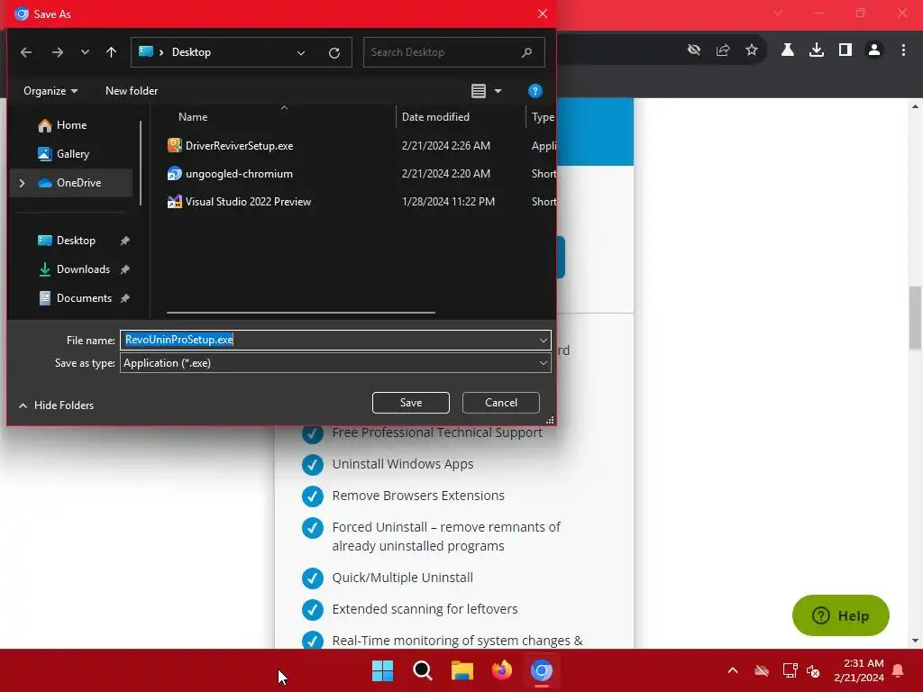Create a New folder
The height and width of the screenshot is (692, 923).
(x=132, y=91)
